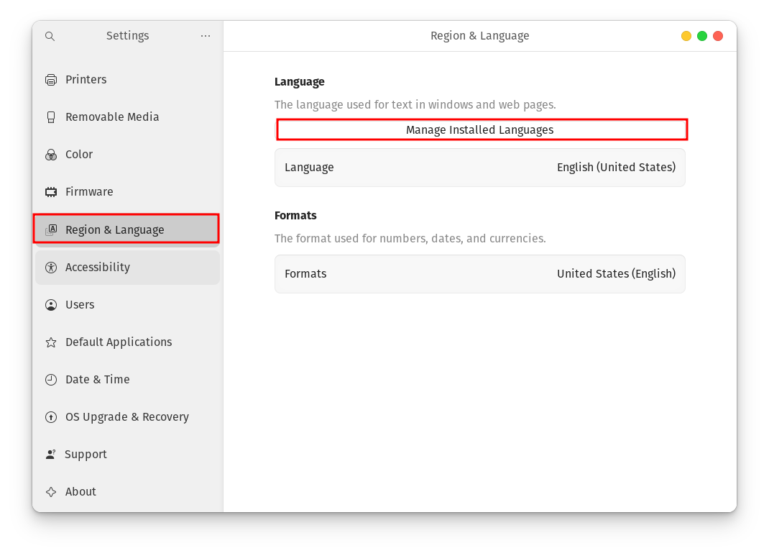
Task: Select Region & Language entry
Action: (x=126, y=228)
